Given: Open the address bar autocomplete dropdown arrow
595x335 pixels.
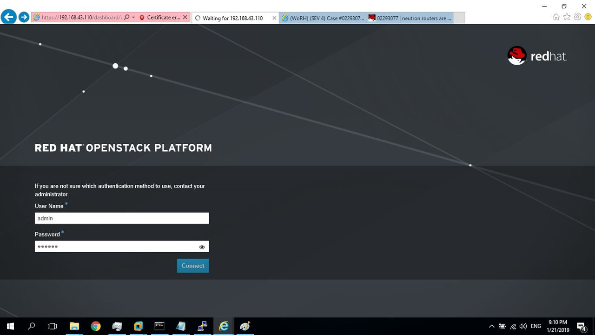Looking at the screenshot, I should pos(133,18).
